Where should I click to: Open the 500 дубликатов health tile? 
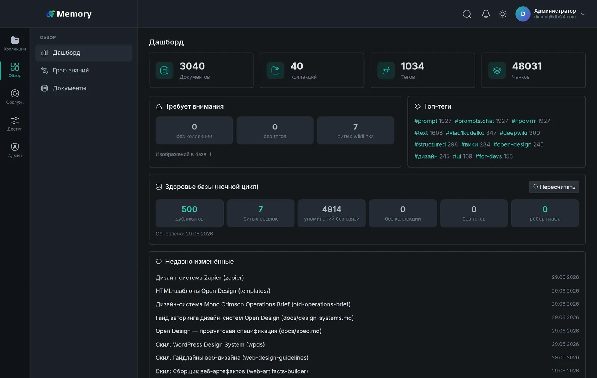pos(190,213)
